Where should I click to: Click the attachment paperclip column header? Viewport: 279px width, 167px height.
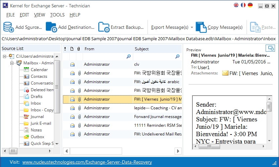[x=79, y=49]
